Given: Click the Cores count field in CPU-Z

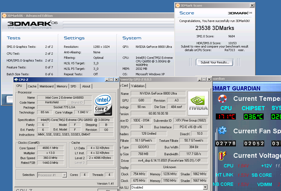Looking at the screenshot, I should [84, 175].
